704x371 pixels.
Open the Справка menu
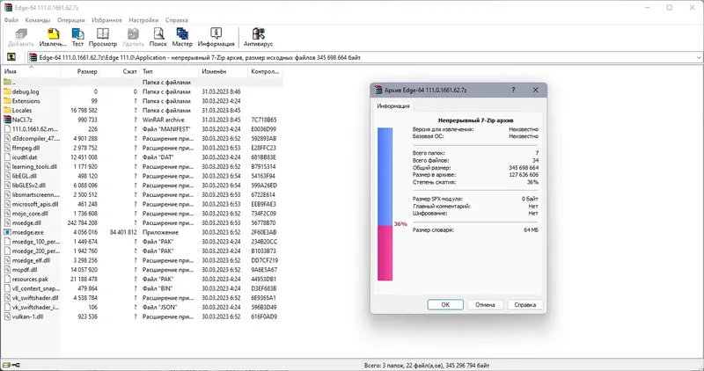(177, 20)
